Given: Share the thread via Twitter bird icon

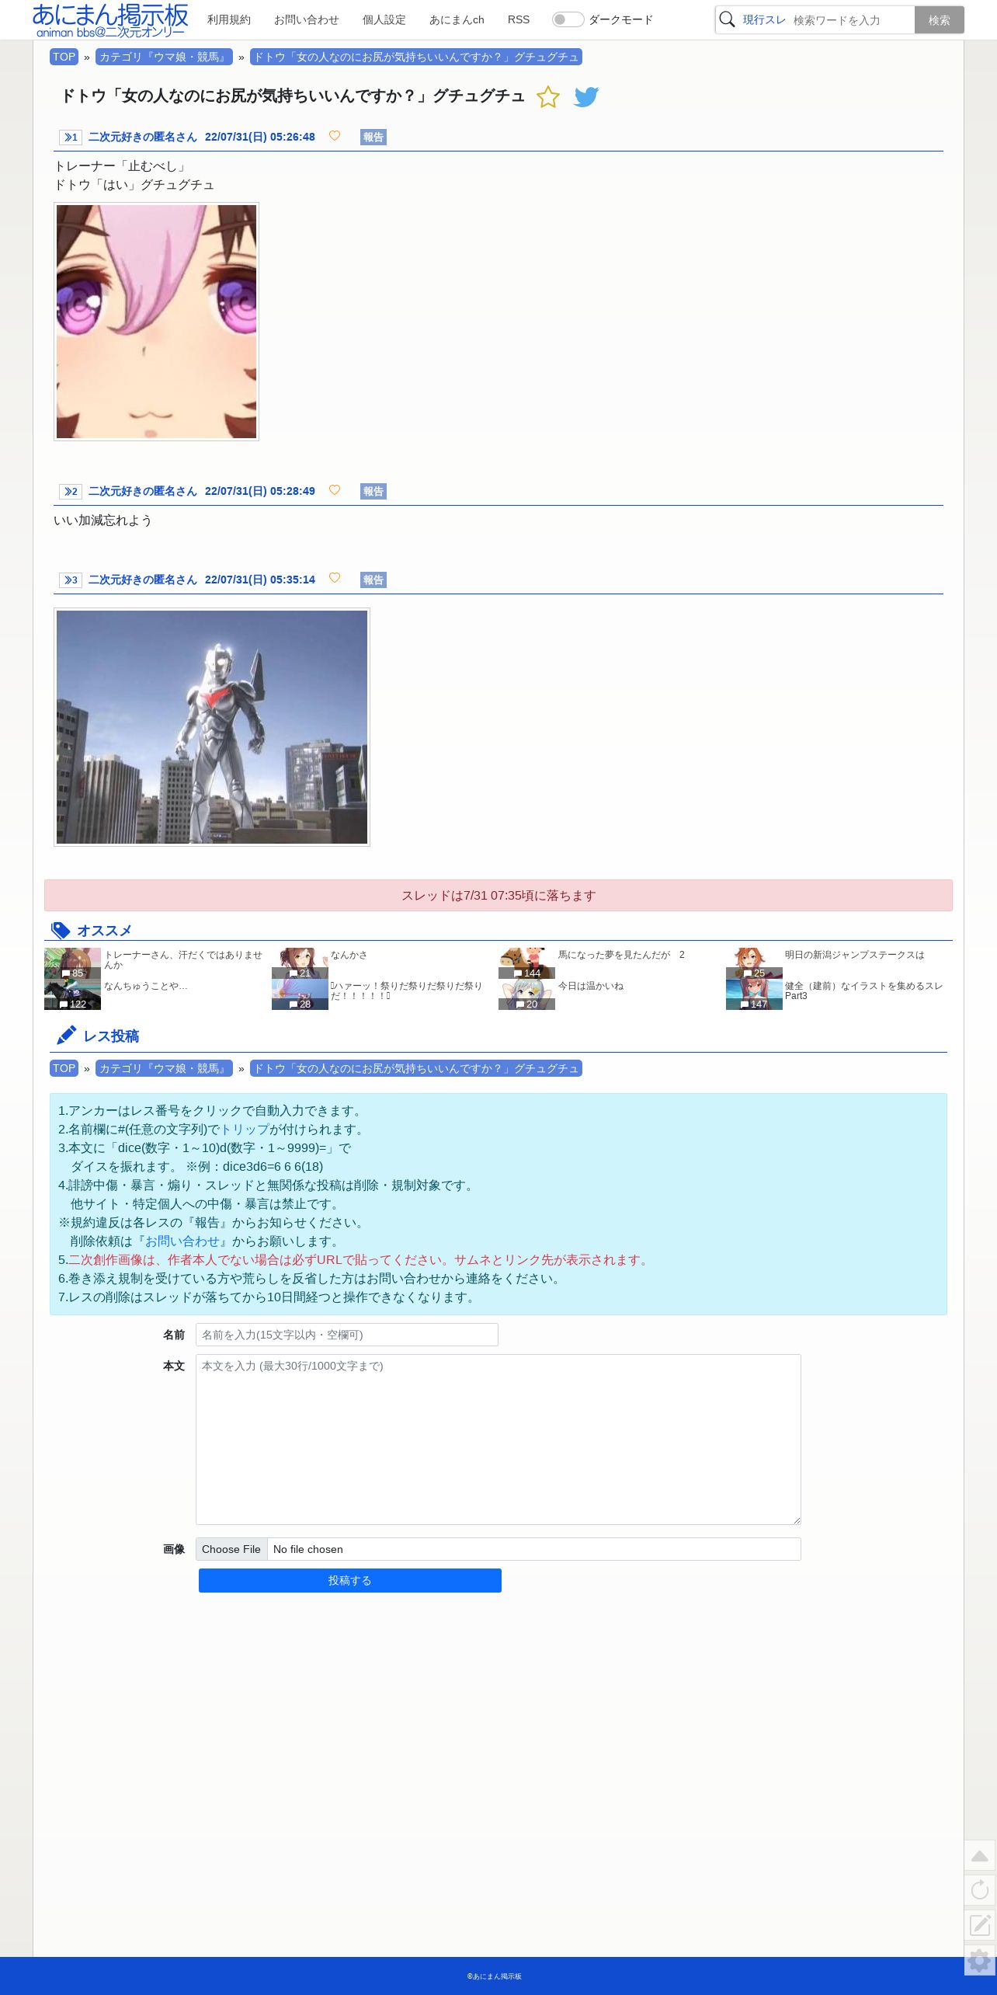Looking at the screenshot, I should (586, 96).
